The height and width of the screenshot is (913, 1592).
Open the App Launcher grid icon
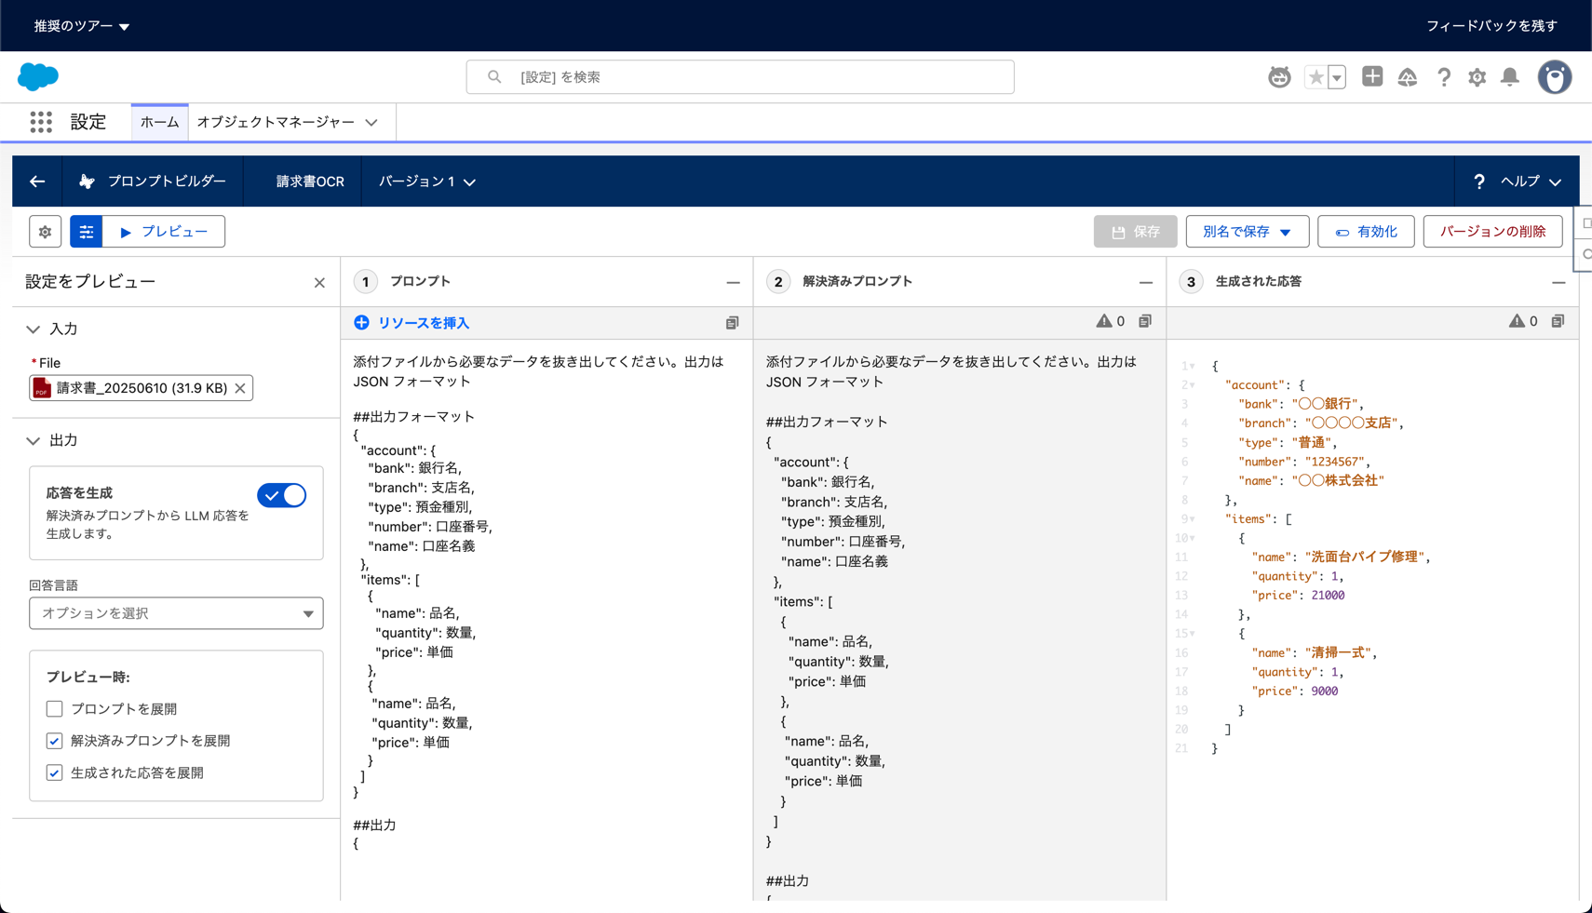coord(41,122)
